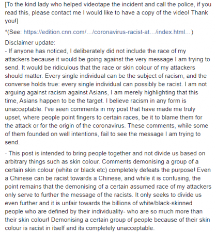The width and height of the screenshot is (216, 232).
Task: Click the line starting 'the attack or for the origin'
Action: click(106, 125)
